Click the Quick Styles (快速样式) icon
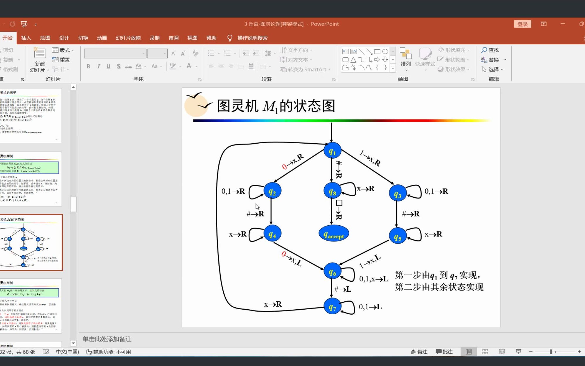 (425, 54)
